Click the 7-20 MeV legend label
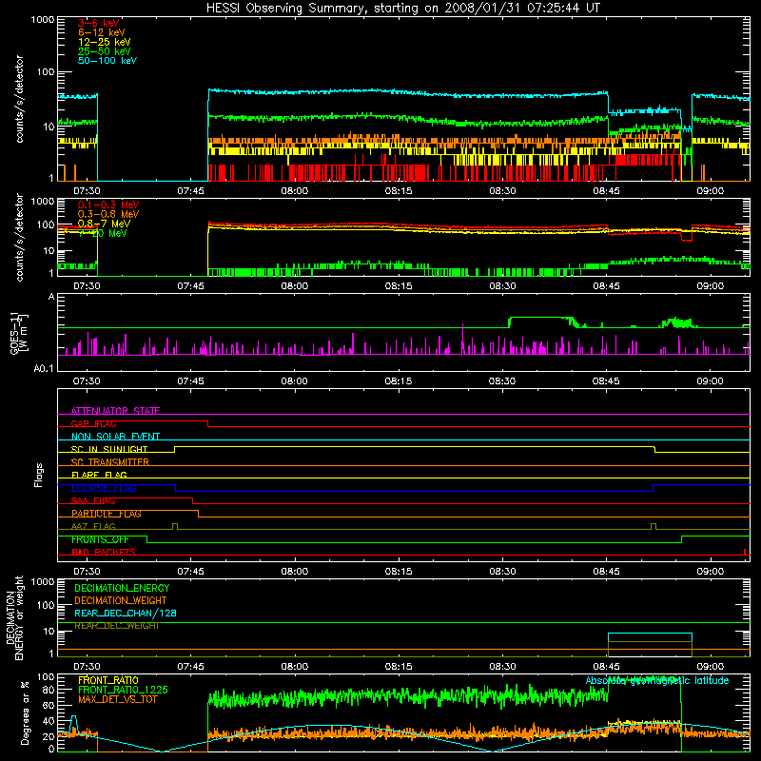 [x=103, y=233]
